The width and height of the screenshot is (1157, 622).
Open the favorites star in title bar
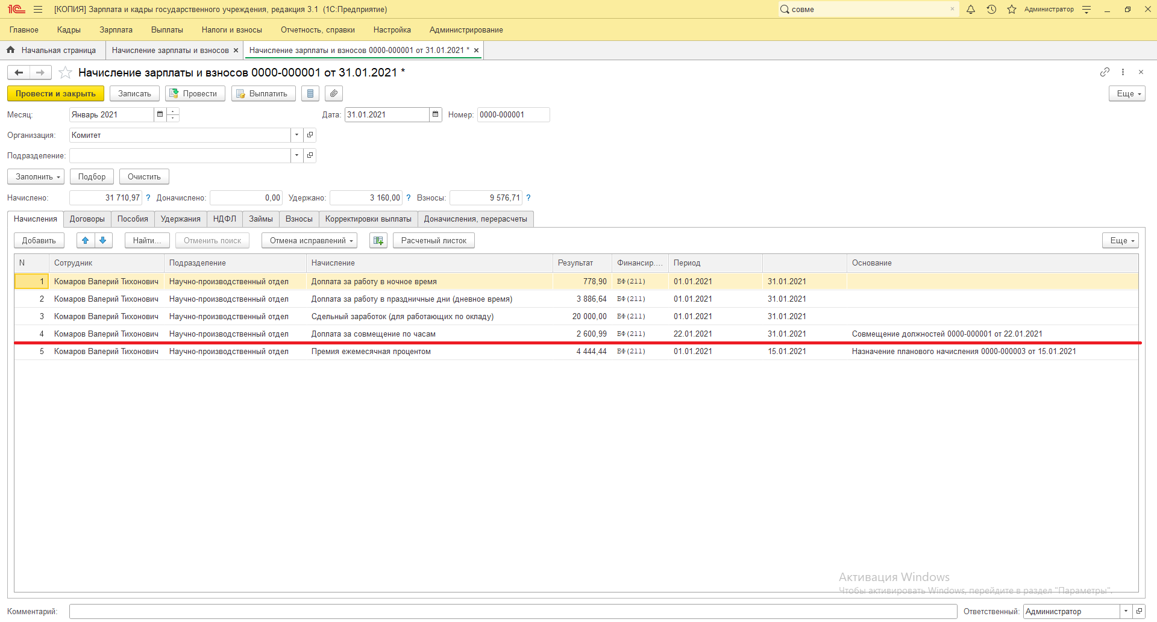[1012, 10]
